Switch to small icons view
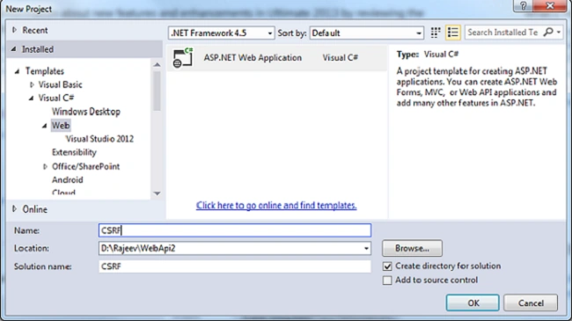The height and width of the screenshot is (321, 572). [x=436, y=33]
